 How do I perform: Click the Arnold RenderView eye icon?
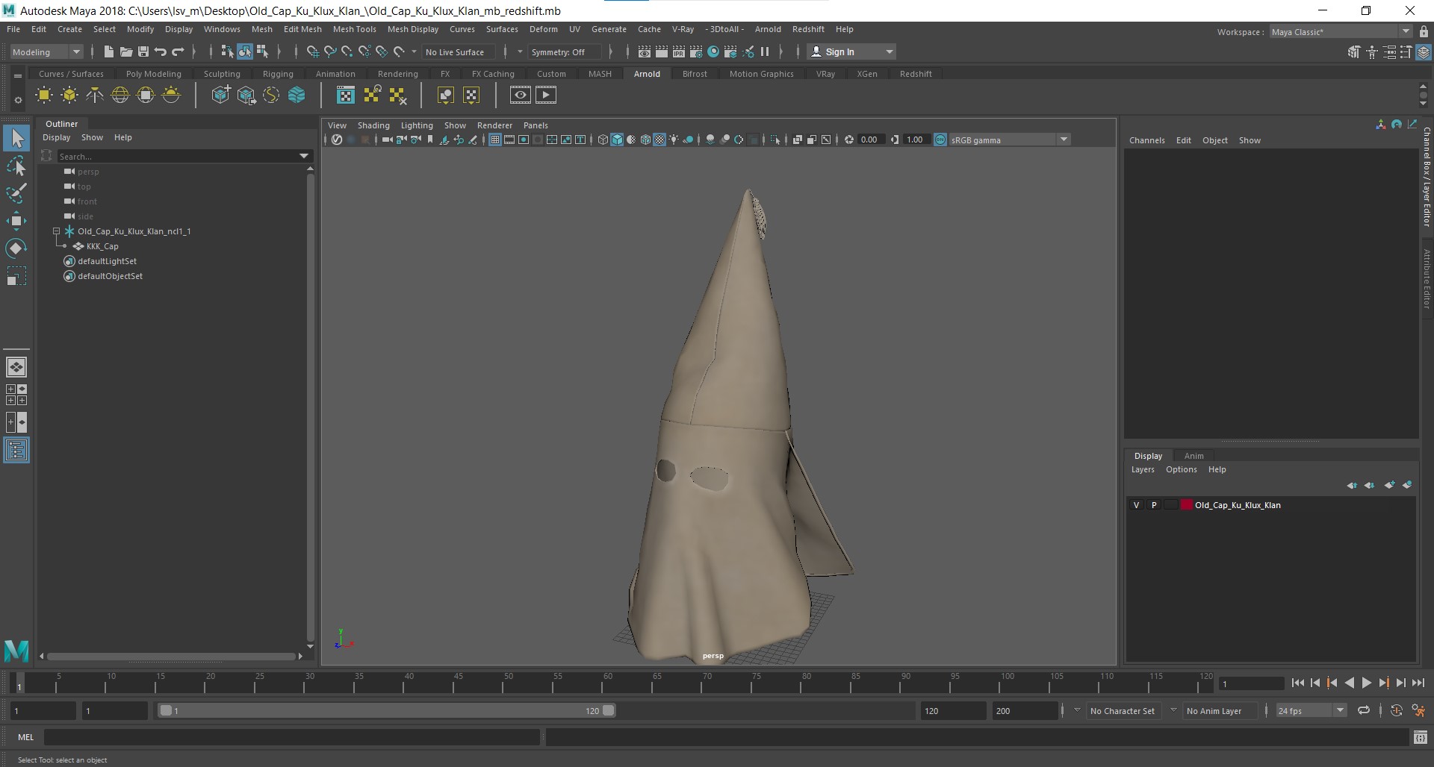pos(521,95)
